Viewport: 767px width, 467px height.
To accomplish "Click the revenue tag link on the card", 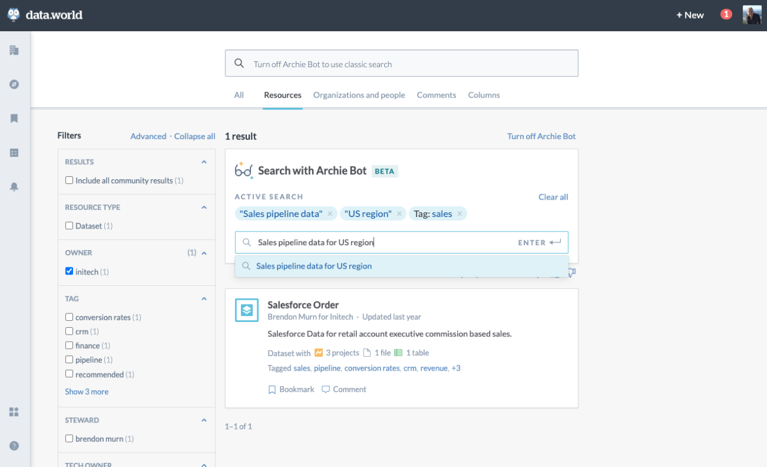I will (434, 368).
